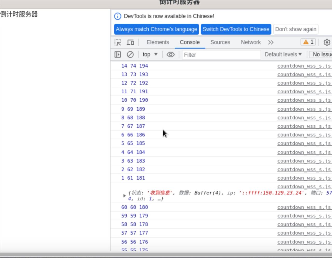Open source link for log 14 74 194

(x=305, y=66)
